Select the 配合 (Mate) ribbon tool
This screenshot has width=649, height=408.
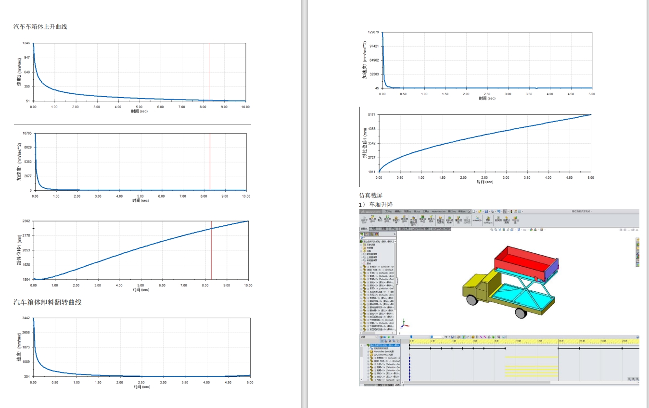point(380,219)
